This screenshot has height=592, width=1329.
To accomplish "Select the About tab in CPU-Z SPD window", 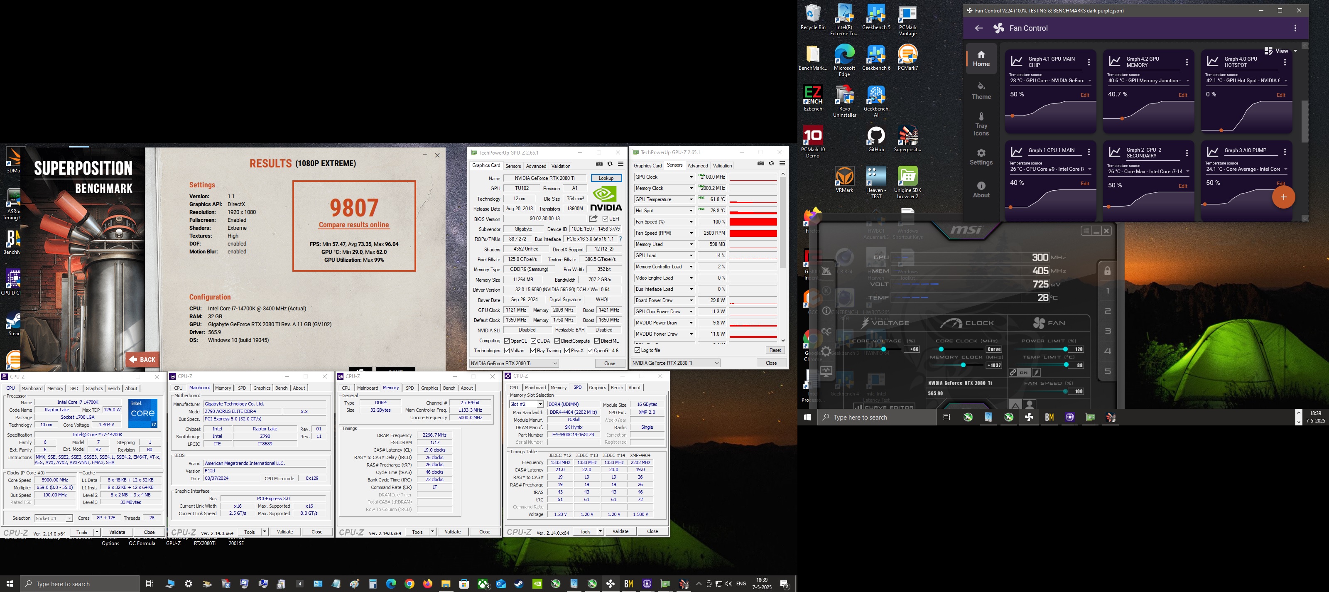I will (635, 387).
